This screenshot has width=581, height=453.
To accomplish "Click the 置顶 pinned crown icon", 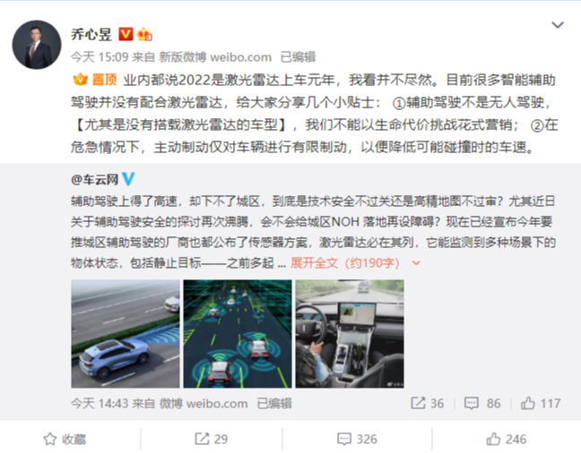I will click(x=80, y=80).
